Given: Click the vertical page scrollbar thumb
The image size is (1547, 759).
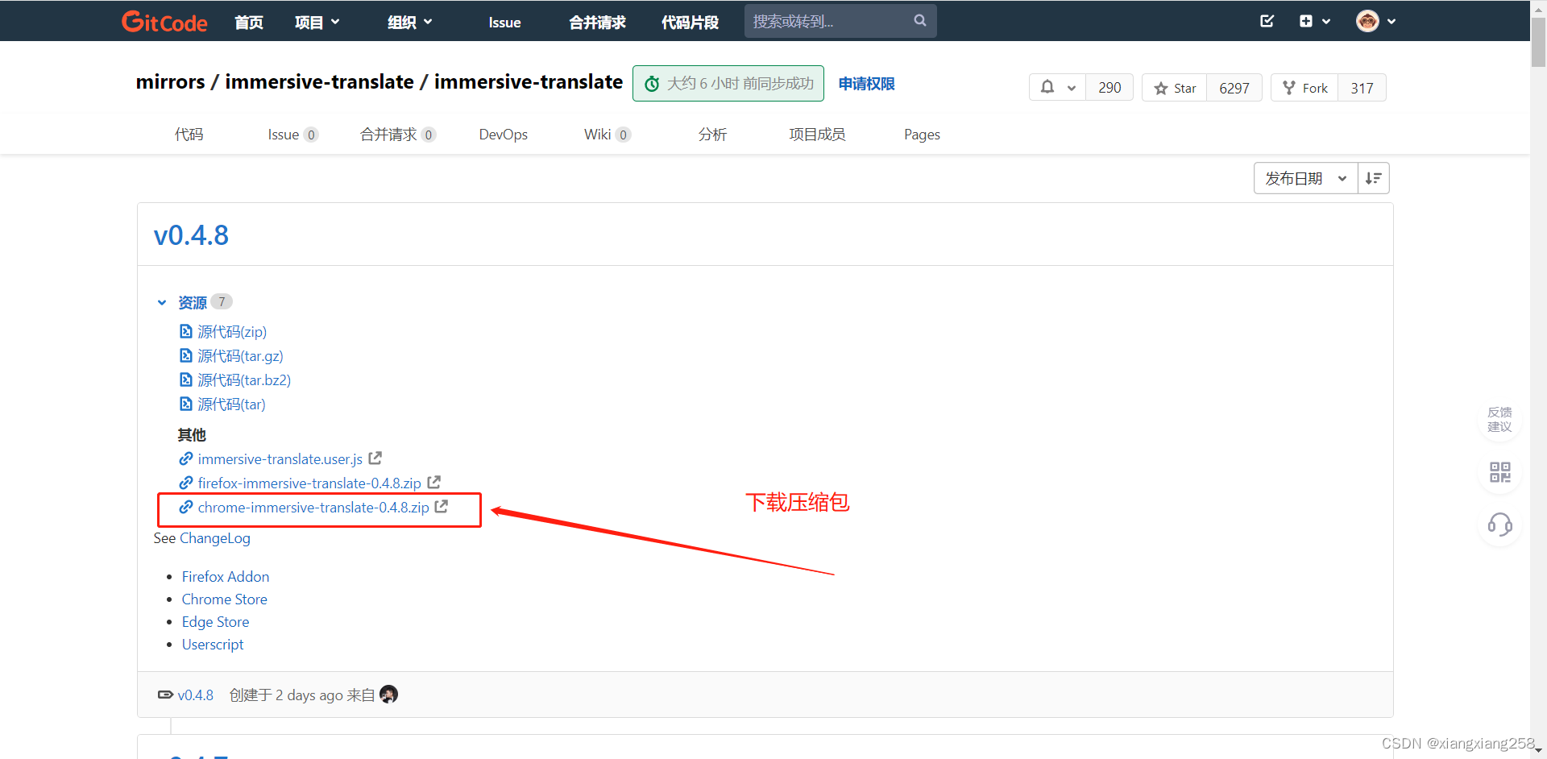Looking at the screenshot, I should pyautogui.click(x=1538, y=42).
